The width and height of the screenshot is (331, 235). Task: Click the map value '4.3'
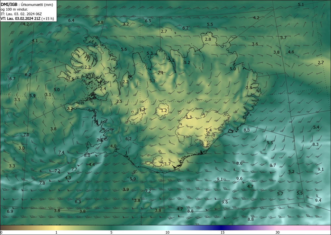pyautogui.click(x=68, y=178)
